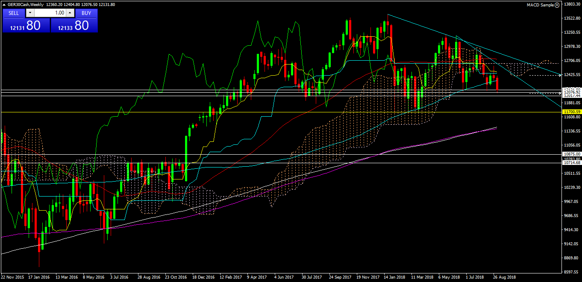Collapse the one-click trading panel triangle
The height and width of the screenshot is (282, 582).
pos(4,4)
